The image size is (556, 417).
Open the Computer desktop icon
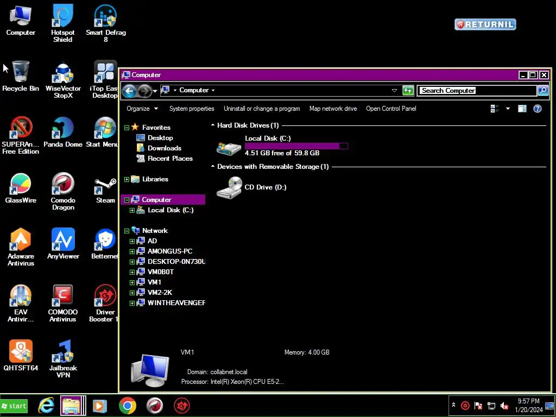pyautogui.click(x=21, y=21)
